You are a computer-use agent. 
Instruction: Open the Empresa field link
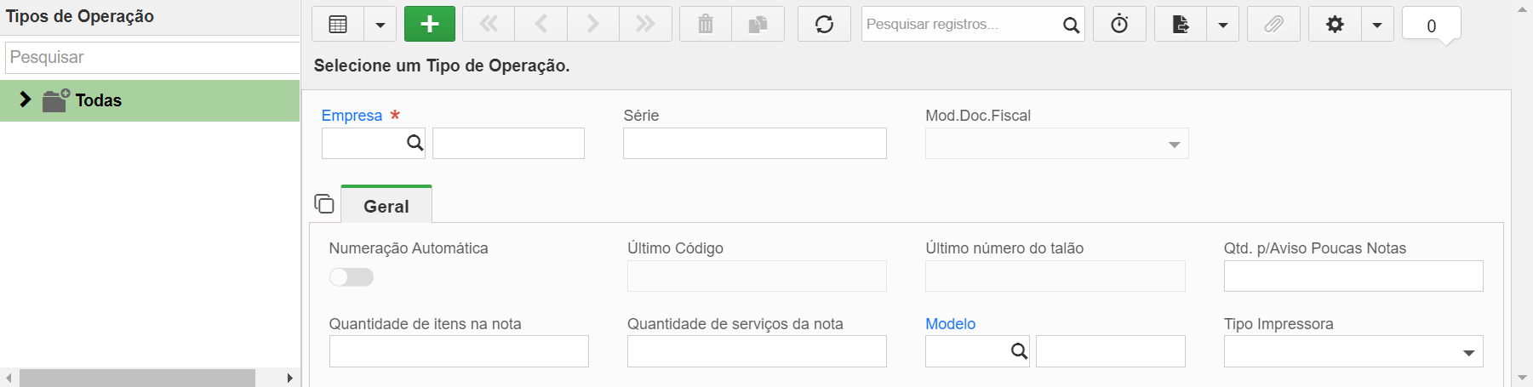(x=352, y=116)
